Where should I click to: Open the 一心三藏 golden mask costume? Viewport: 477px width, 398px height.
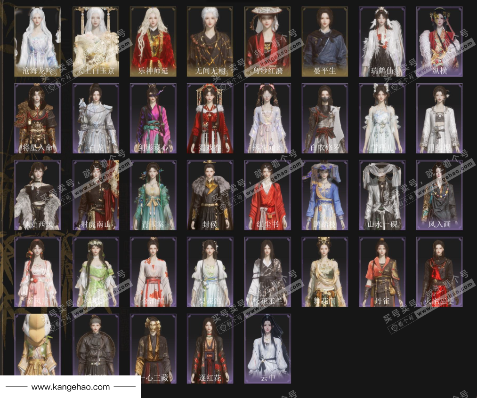point(153,348)
